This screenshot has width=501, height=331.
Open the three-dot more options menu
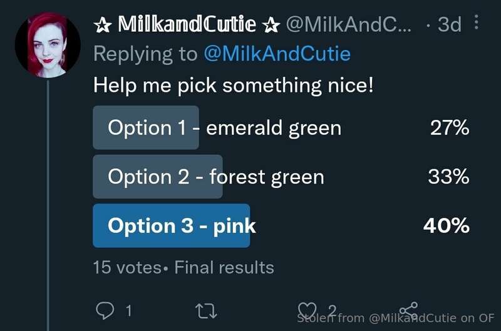coord(477,22)
